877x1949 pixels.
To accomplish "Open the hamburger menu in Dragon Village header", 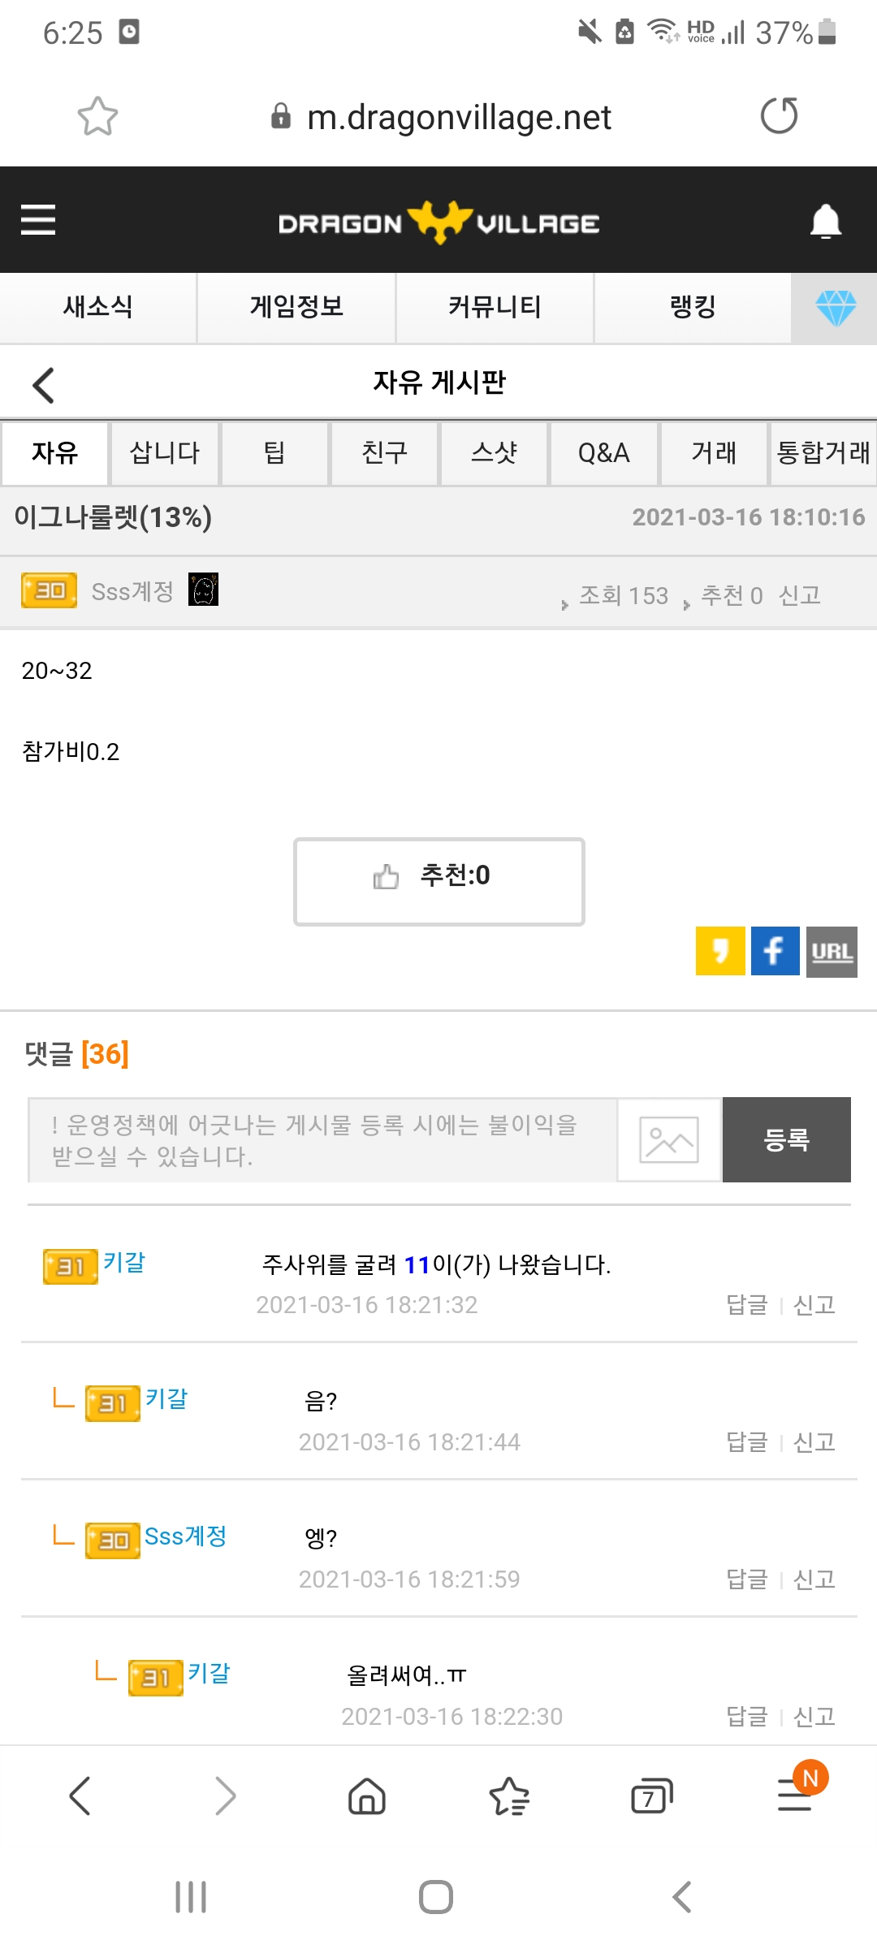I will coord(38,220).
